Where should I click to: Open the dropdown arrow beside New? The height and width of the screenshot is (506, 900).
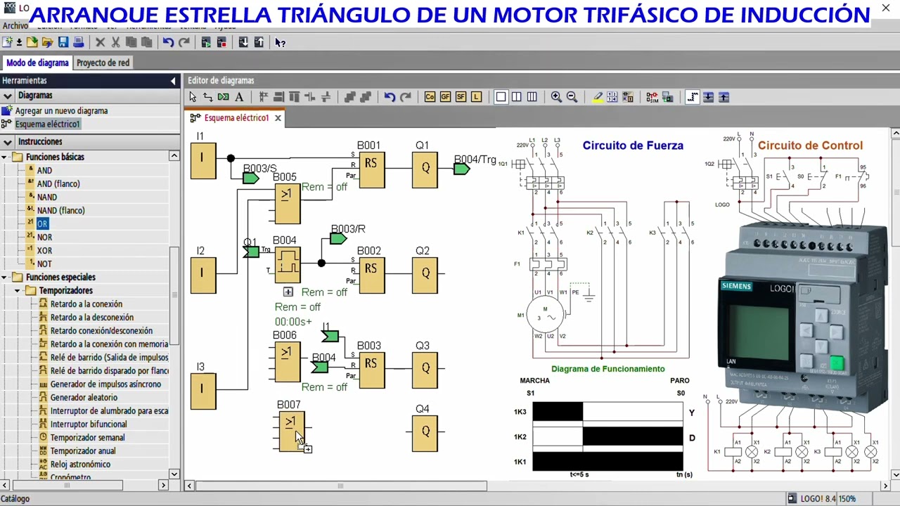19,43
